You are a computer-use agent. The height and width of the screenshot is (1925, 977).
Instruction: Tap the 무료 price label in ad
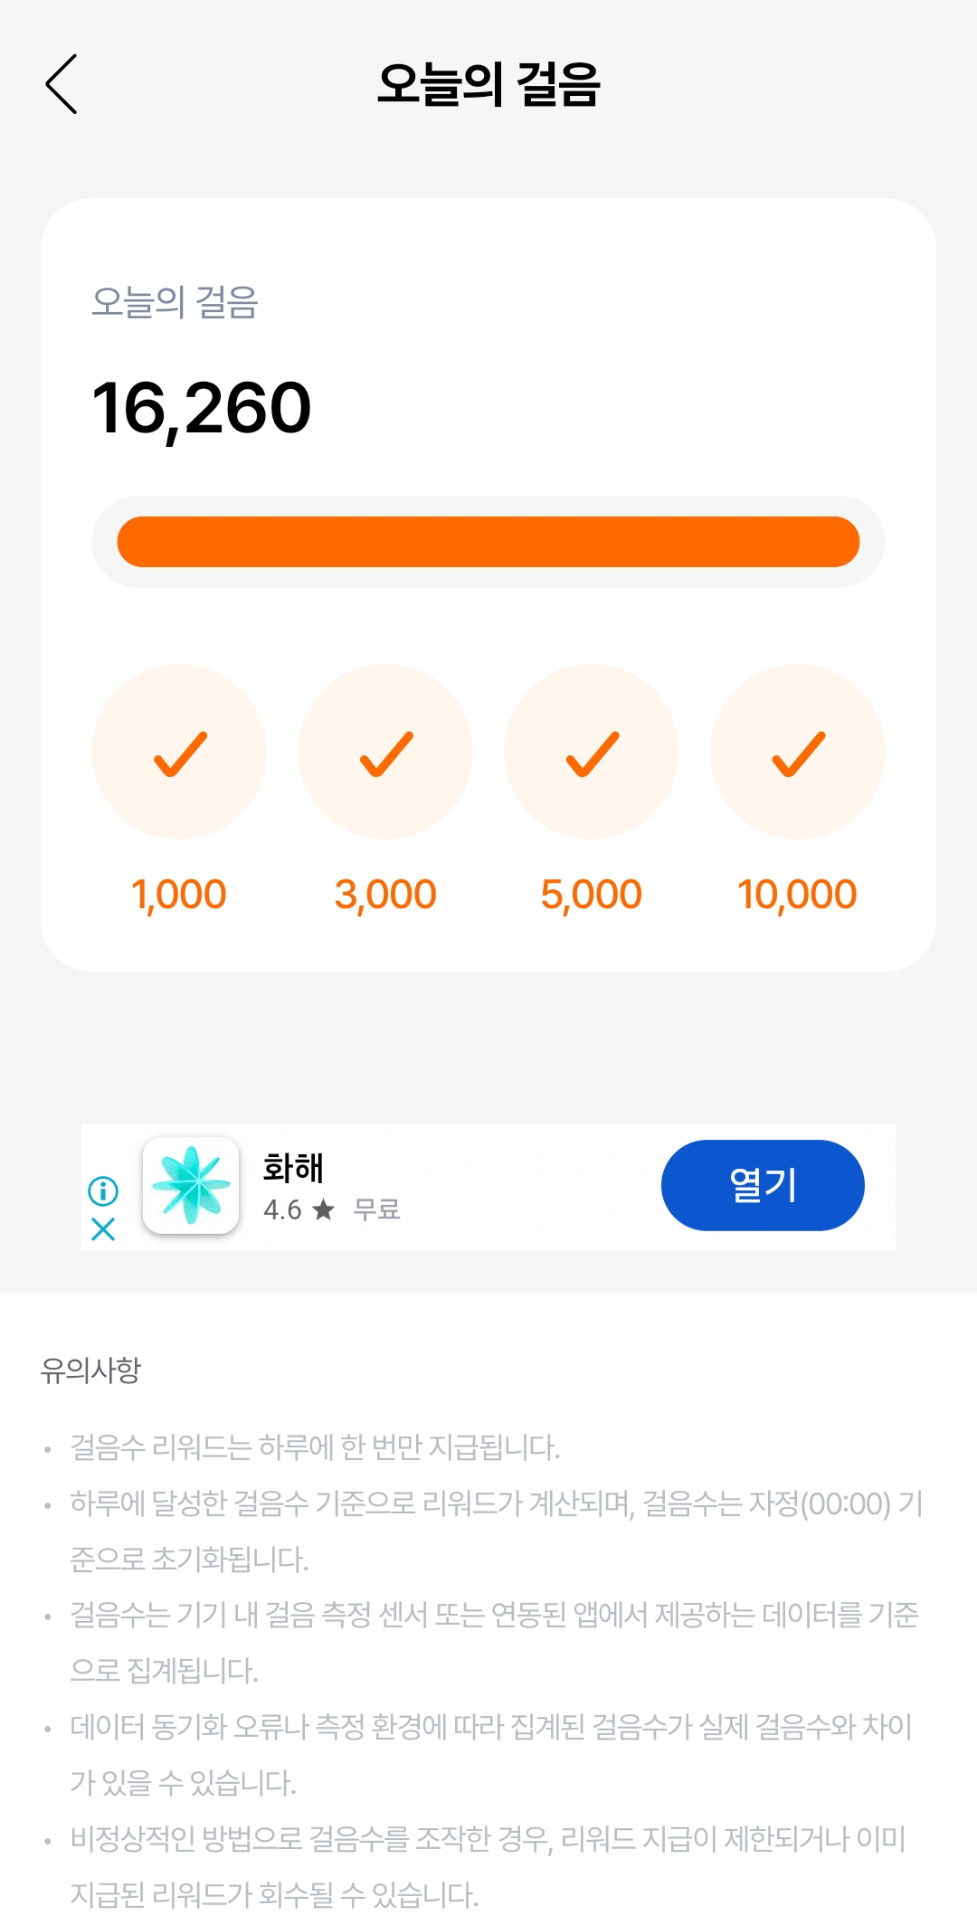coord(376,1209)
